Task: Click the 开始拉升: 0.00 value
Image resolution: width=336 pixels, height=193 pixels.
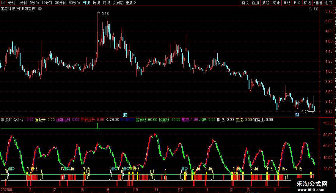Action: 92,120
